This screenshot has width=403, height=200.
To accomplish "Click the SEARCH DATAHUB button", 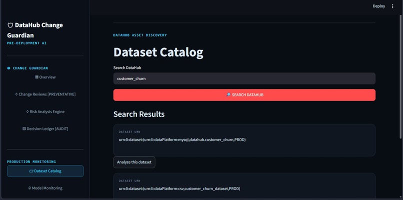I will [x=244, y=95].
